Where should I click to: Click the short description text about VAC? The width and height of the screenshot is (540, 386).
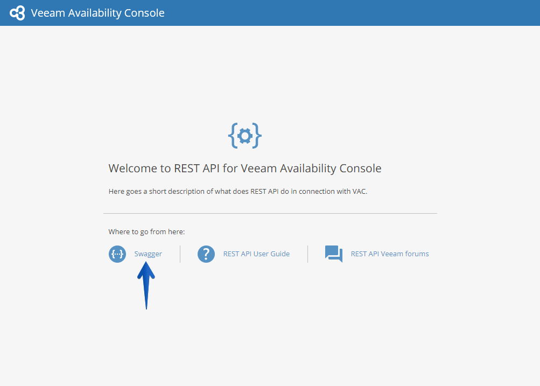point(238,192)
